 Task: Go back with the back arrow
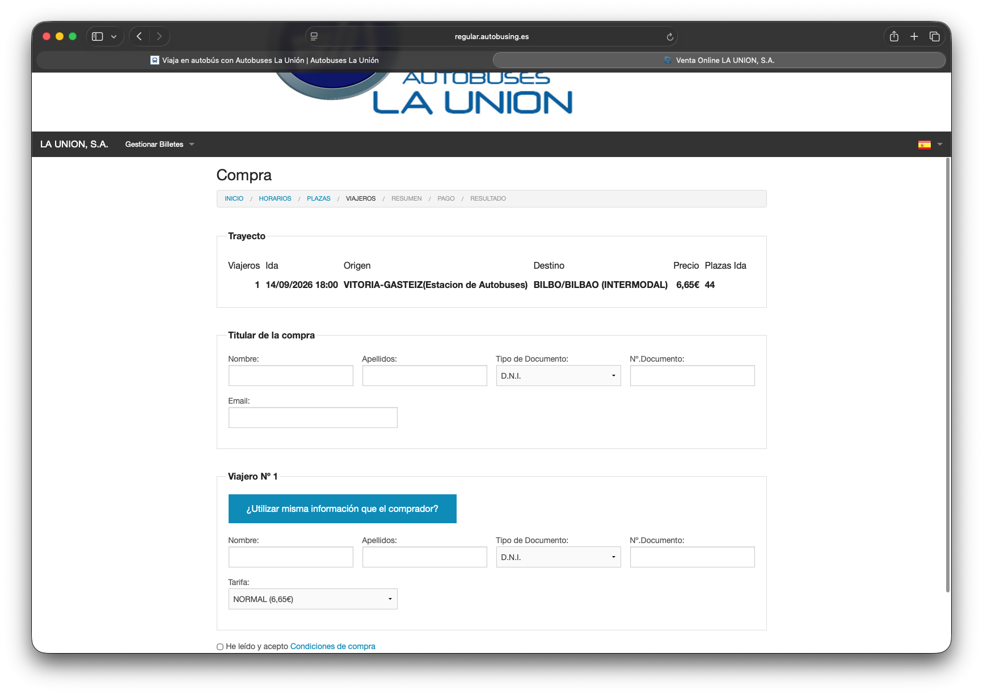click(139, 36)
